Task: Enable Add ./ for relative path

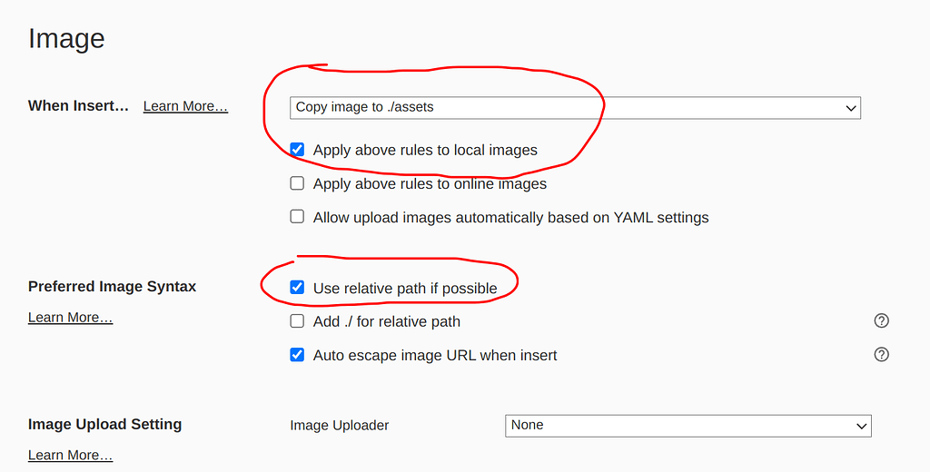Action: pos(297,321)
